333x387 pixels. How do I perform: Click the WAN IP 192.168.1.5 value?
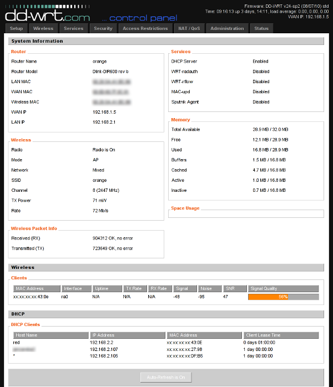104,112
